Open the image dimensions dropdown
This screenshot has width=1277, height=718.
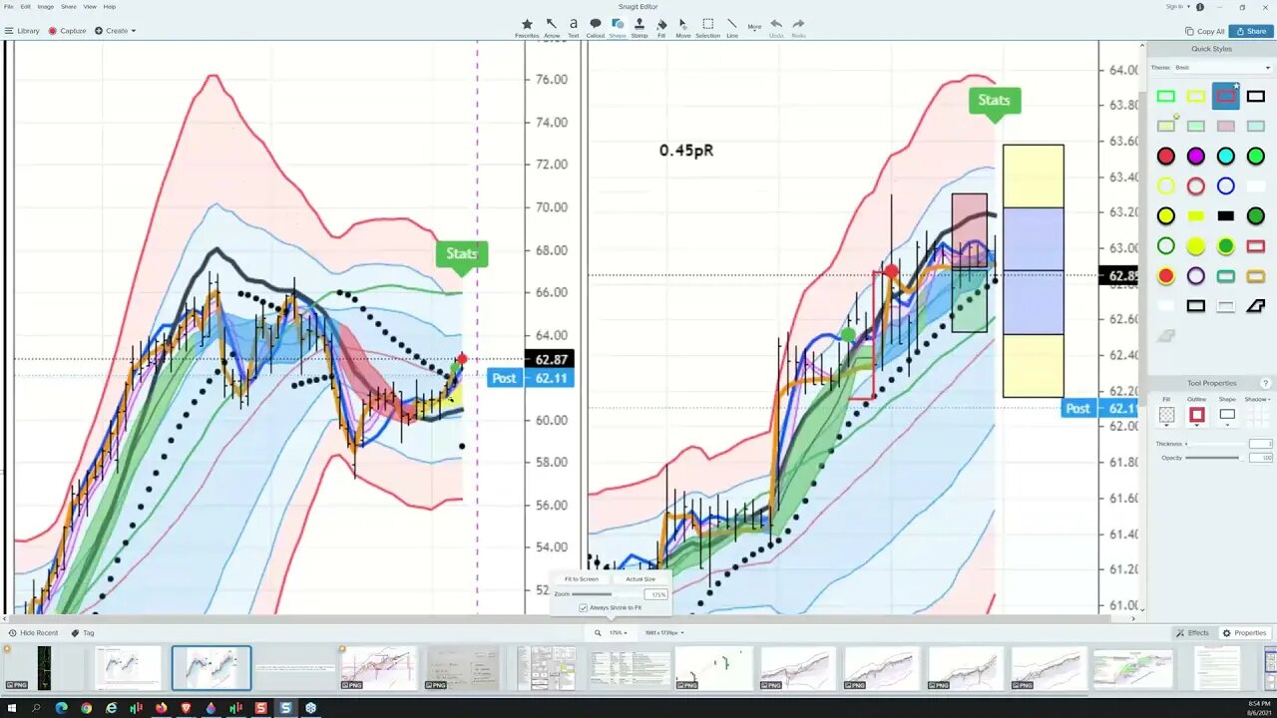[663, 632]
